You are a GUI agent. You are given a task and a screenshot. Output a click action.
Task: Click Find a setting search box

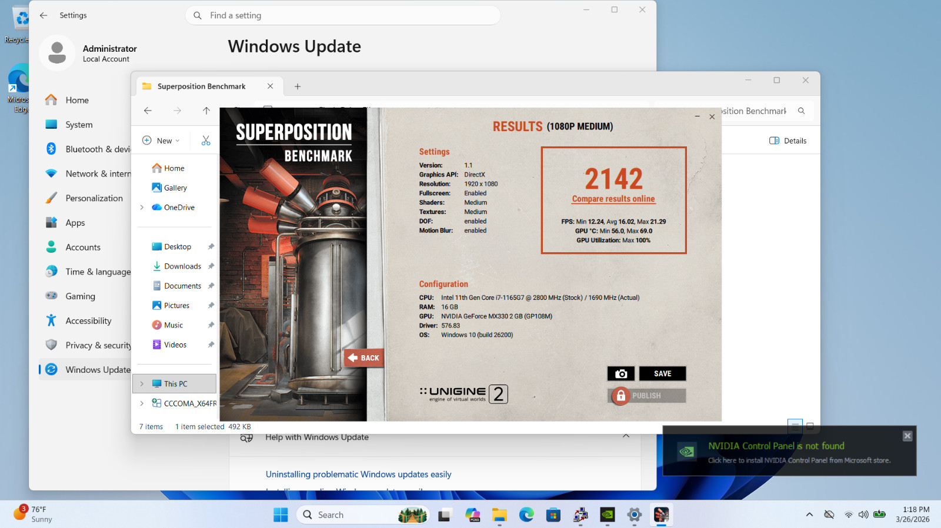[x=343, y=15]
